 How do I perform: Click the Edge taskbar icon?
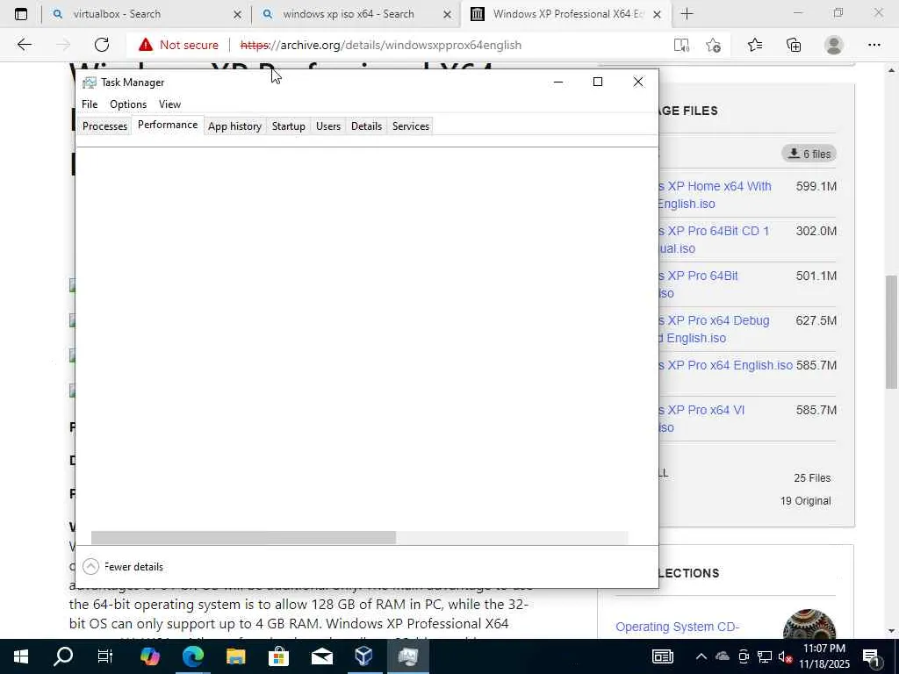[192, 656]
